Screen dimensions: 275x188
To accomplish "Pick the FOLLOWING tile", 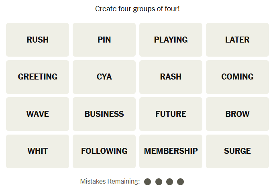I will click(x=104, y=151).
